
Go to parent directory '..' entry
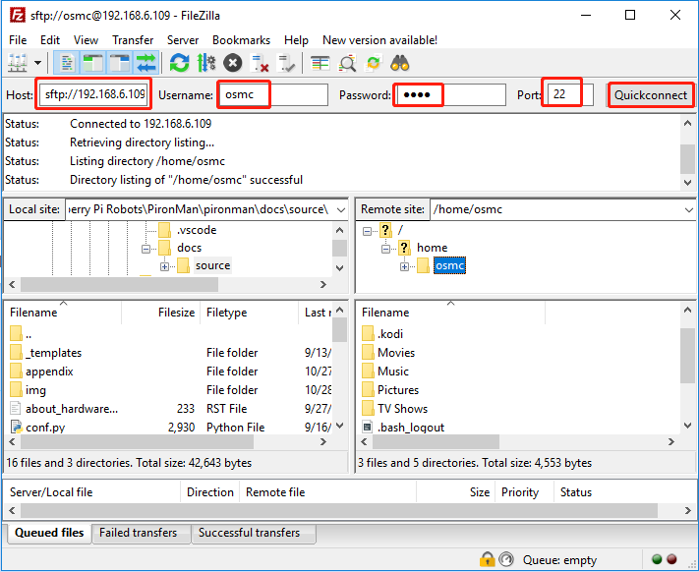[x=29, y=334]
